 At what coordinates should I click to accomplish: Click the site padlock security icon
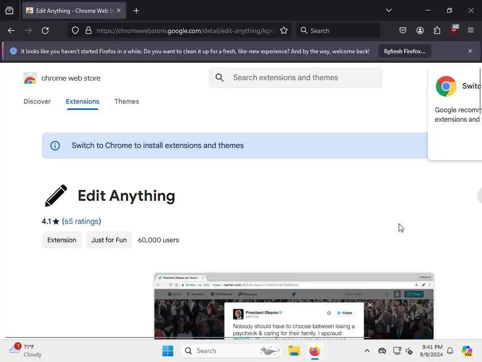88,31
